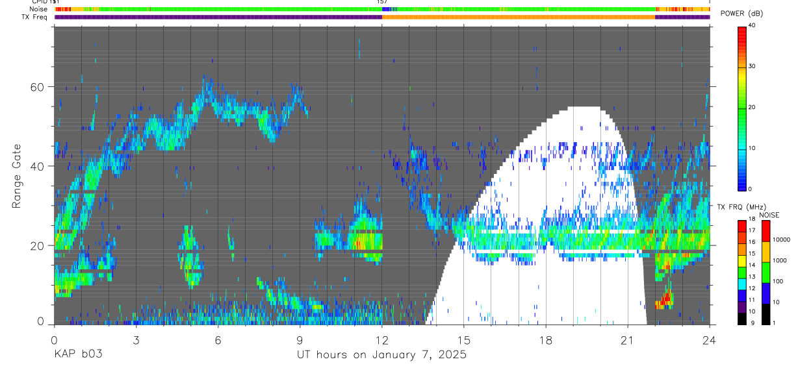Click the CPID label at top left

tap(41, 2)
